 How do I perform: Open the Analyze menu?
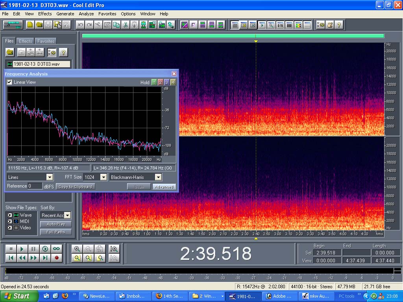(86, 14)
